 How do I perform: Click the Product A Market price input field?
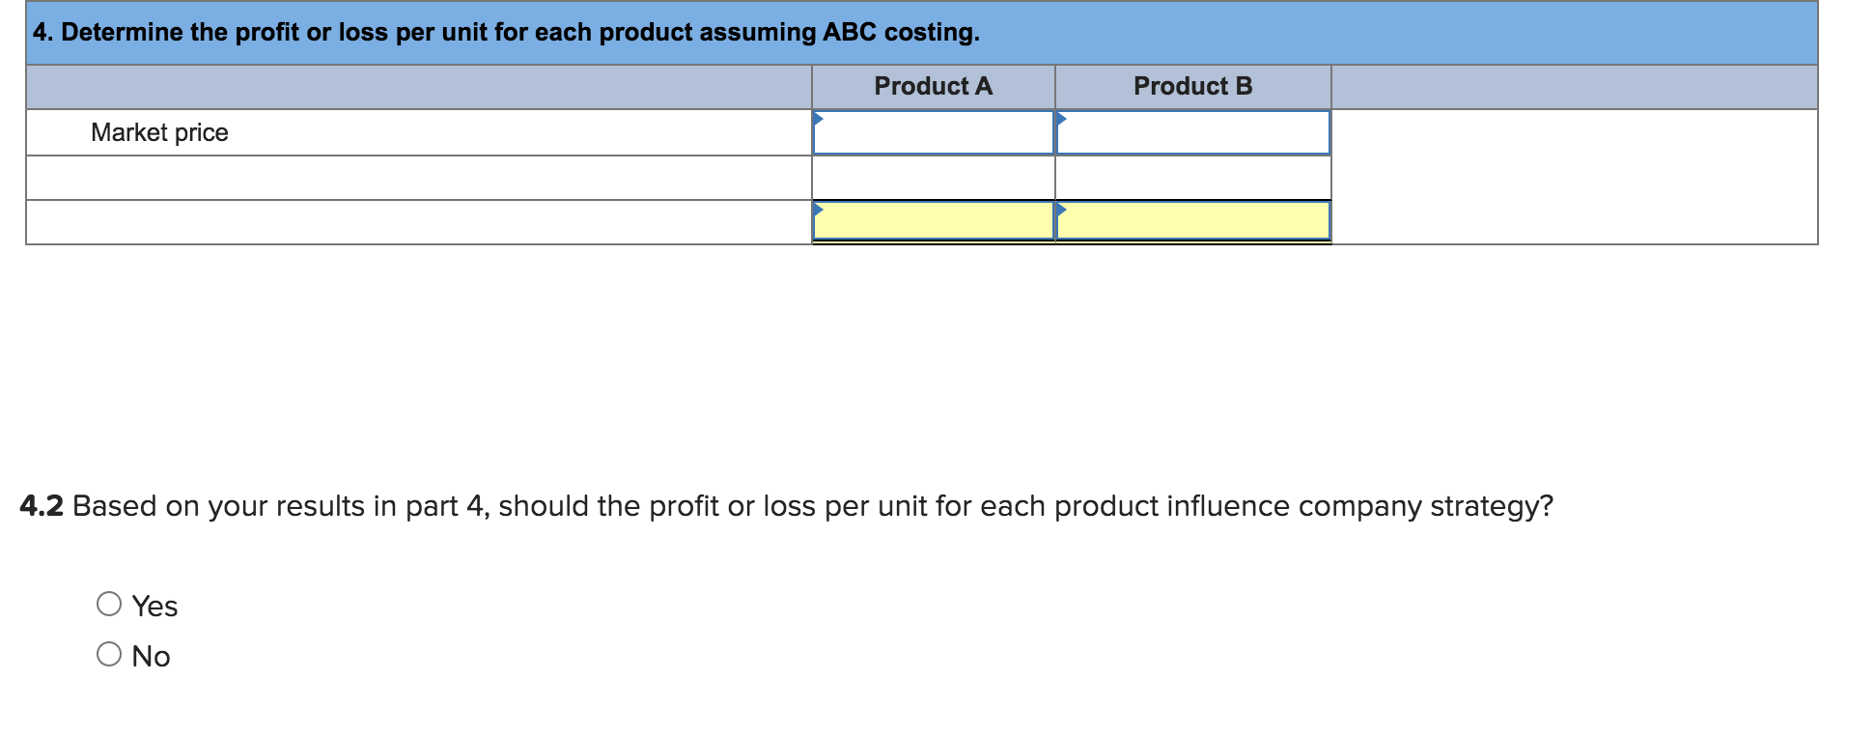click(933, 133)
